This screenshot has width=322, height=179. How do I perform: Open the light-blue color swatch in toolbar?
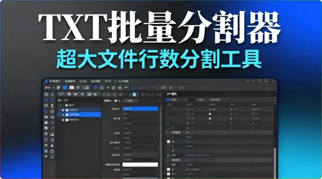pos(134,95)
